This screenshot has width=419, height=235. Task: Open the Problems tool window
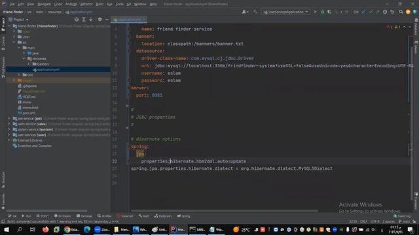pos(63,216)
